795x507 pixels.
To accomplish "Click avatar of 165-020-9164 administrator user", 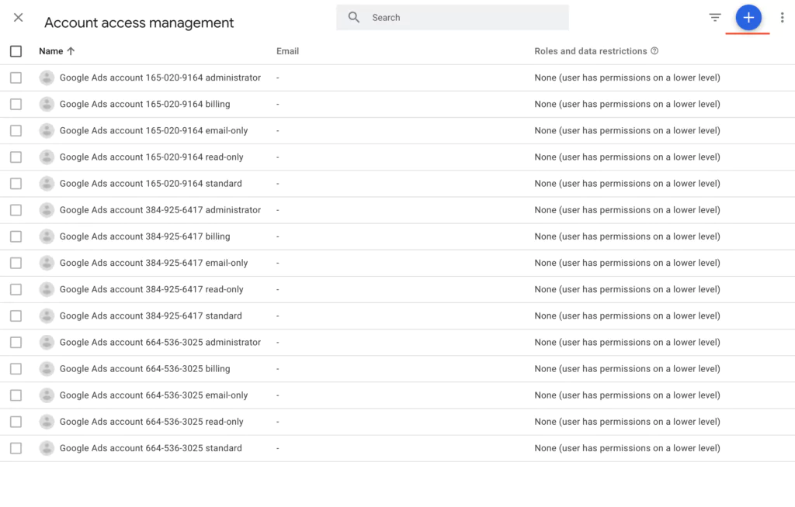I will 47,78.
